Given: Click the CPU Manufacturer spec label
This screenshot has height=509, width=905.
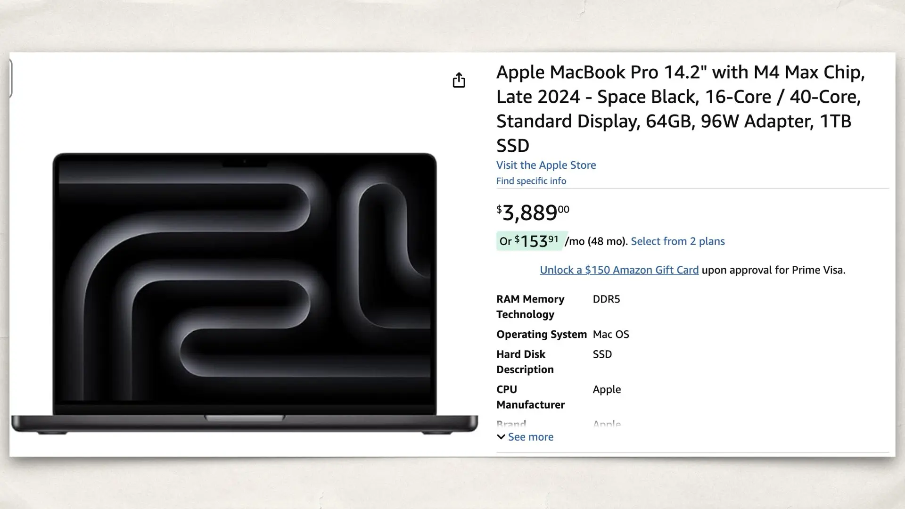Looking at the screenshot, I should pos(530,397).
